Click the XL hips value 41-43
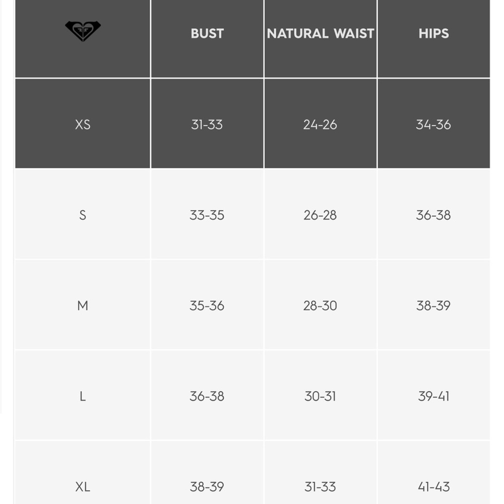 tap(433, 487)
